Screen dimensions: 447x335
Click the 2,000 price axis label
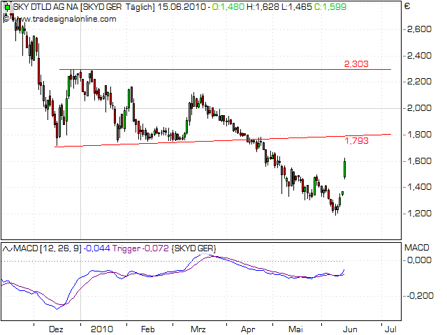tap(419, 108)
